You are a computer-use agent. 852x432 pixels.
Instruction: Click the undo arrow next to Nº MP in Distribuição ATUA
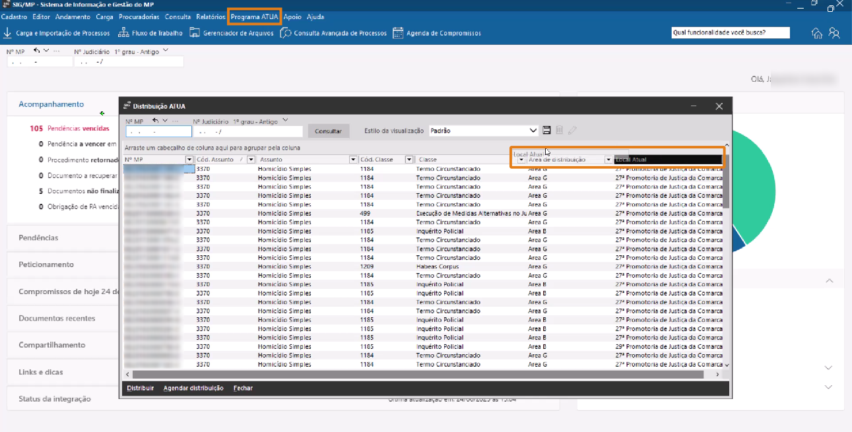click(x=156, y=121)
